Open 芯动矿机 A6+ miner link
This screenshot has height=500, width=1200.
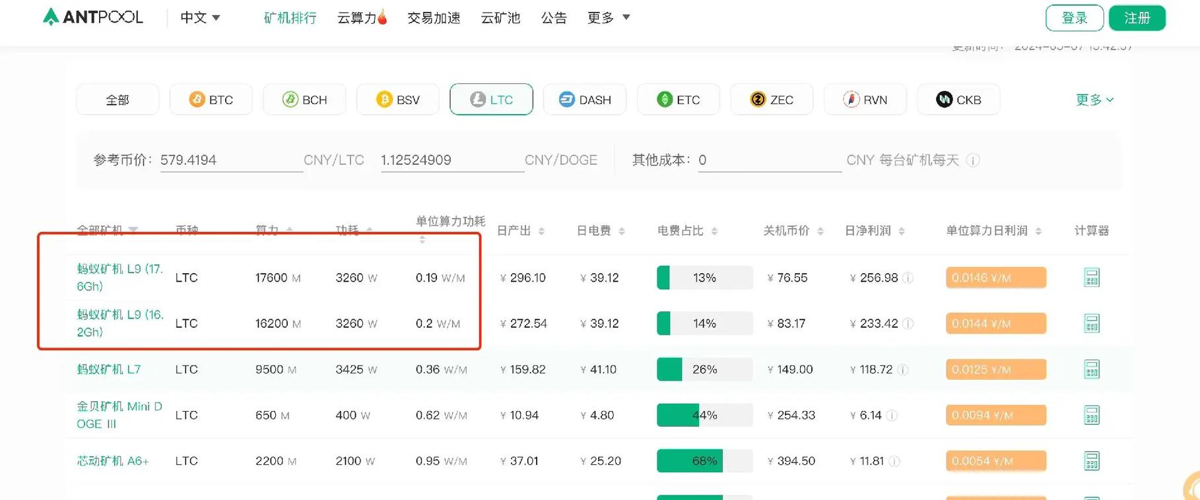(x=113, y=461)
